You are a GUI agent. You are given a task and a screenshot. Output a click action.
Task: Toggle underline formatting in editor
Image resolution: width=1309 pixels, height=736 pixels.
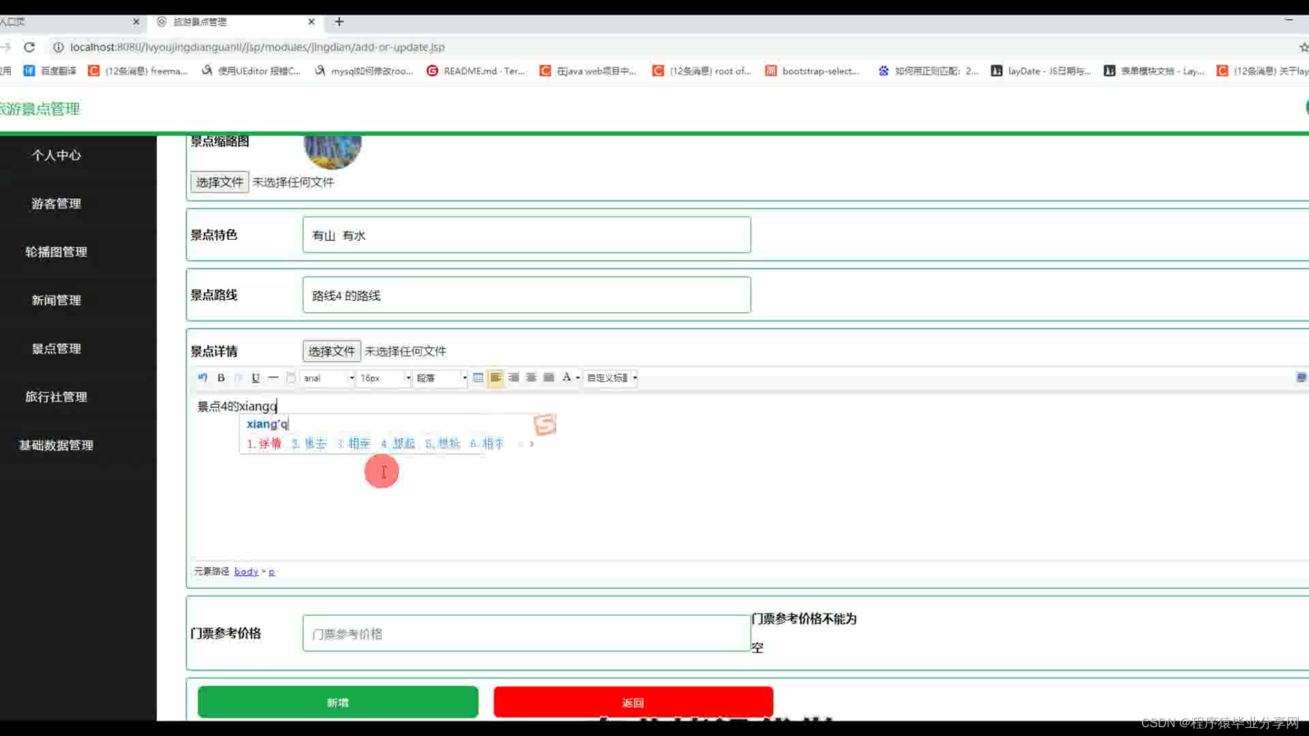coord(256,378)
